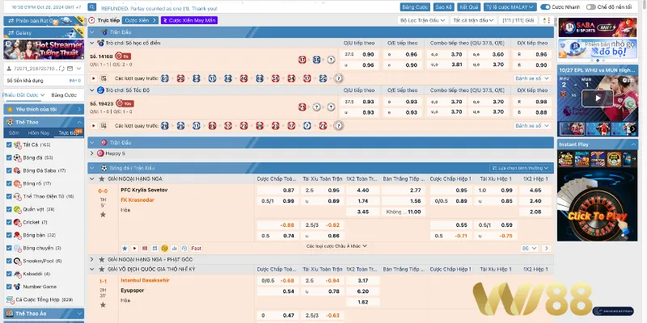The height and width of the screenshot is (323, 647).
Task: Play the WHU vs MUN highlight video
Action: 597,98
